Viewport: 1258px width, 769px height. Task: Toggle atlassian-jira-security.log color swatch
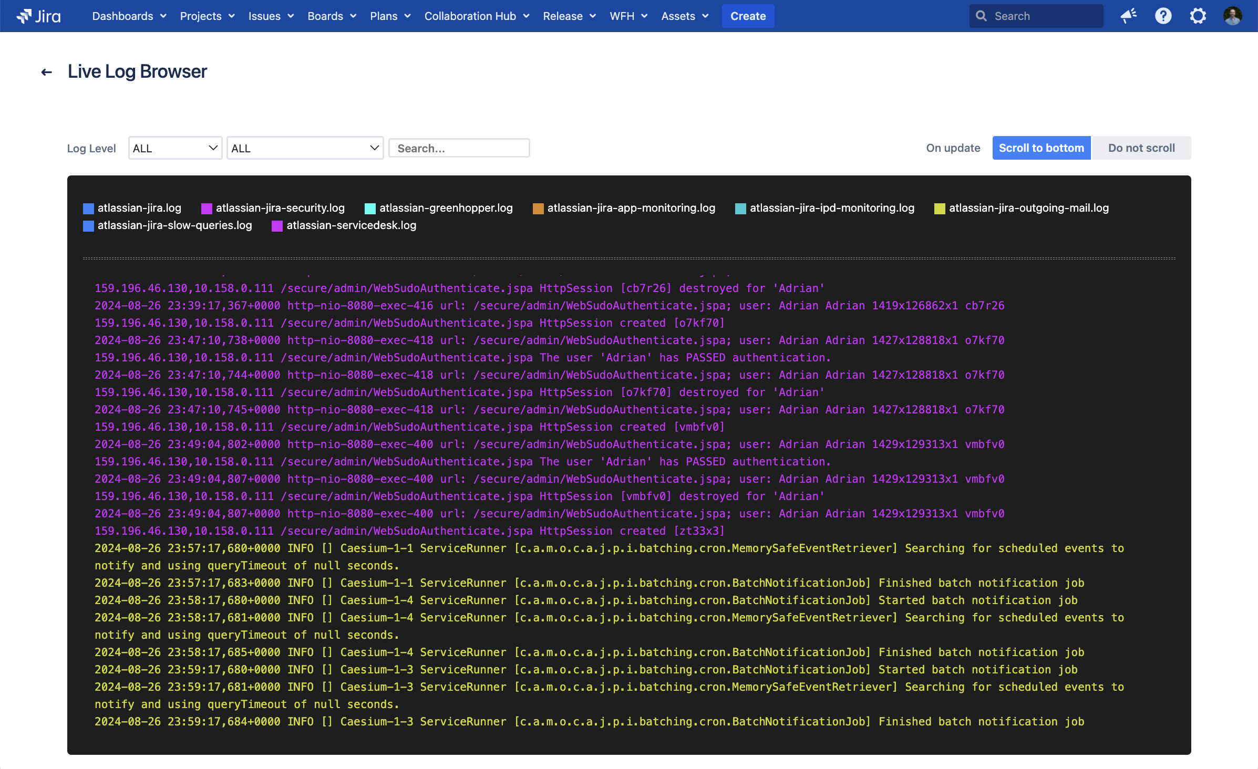click(x=207, y=209)
